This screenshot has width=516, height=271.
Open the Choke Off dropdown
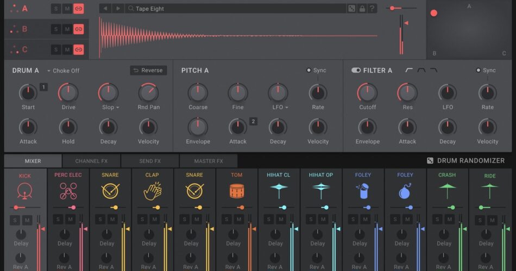tap(63, 70)
